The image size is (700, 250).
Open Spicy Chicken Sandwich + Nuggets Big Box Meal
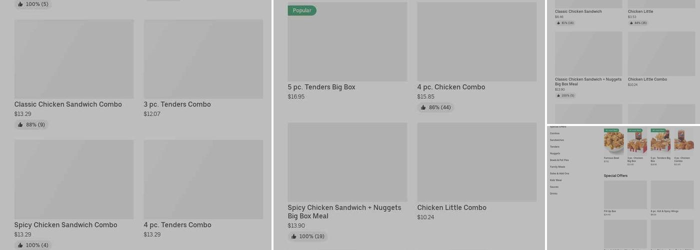344,211
